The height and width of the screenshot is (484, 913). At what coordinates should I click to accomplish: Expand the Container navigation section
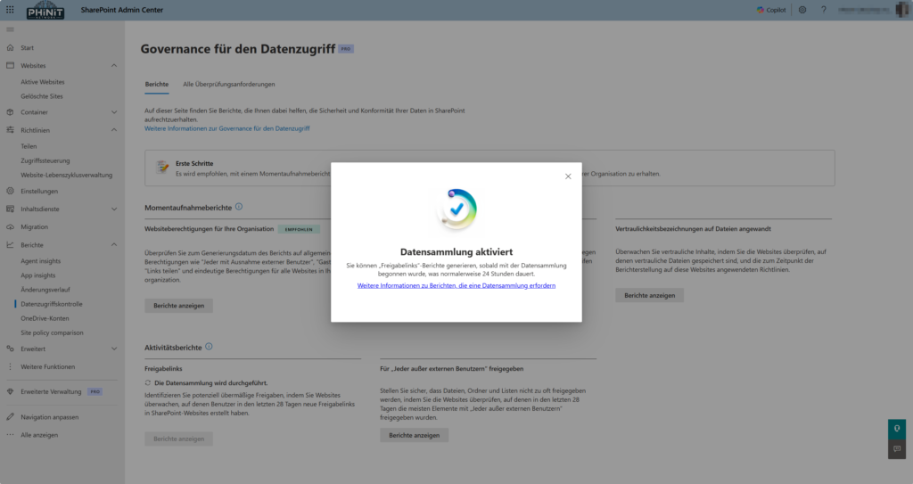tap(114, 112)
